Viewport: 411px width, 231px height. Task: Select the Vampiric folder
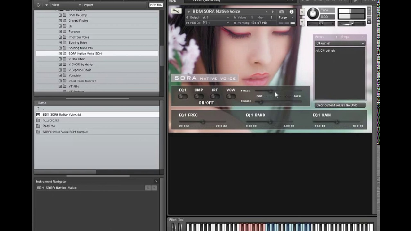click(x=74, y=75)
